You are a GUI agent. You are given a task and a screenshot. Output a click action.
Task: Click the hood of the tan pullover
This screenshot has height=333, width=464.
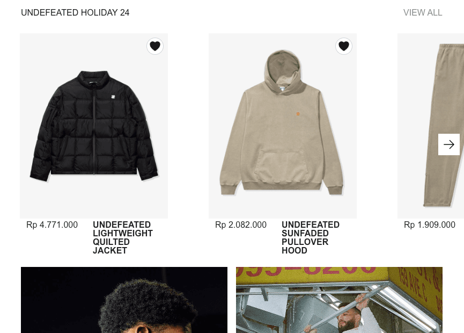283,71
